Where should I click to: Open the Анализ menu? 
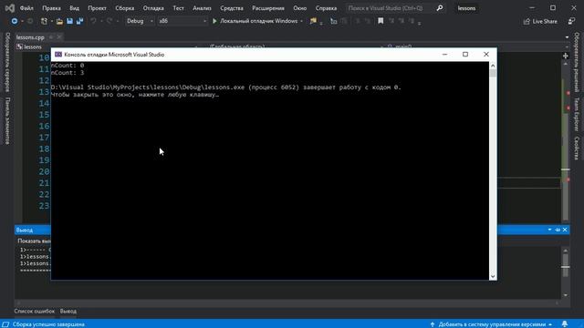(x=202, y=8)
